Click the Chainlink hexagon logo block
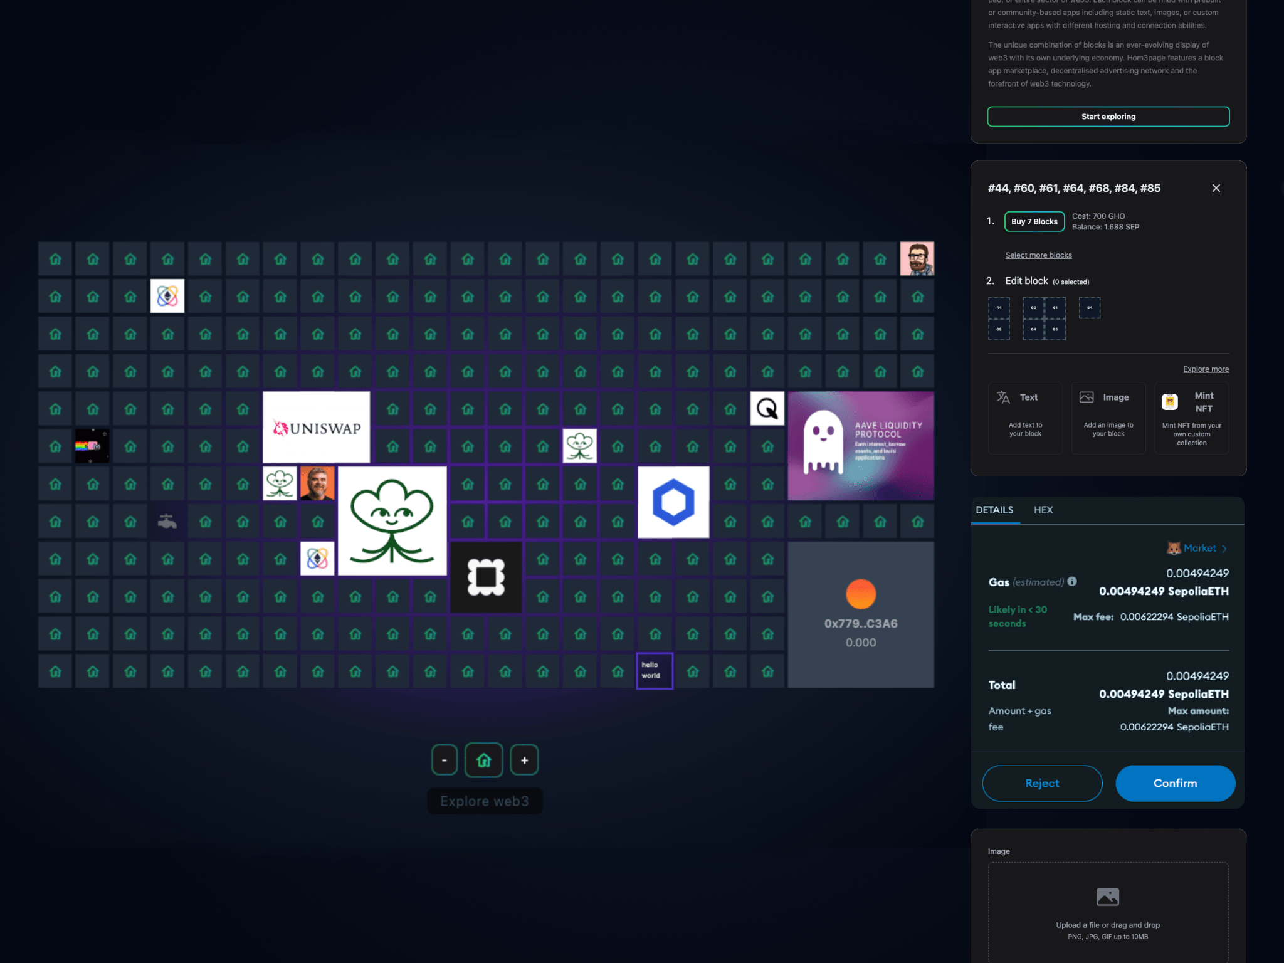This screenshot has height=963, width=1284. coord(673,502)
